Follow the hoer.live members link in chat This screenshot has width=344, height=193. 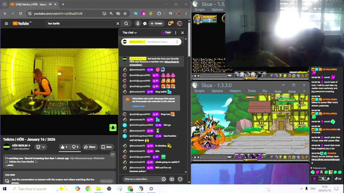tap(154, 63)
